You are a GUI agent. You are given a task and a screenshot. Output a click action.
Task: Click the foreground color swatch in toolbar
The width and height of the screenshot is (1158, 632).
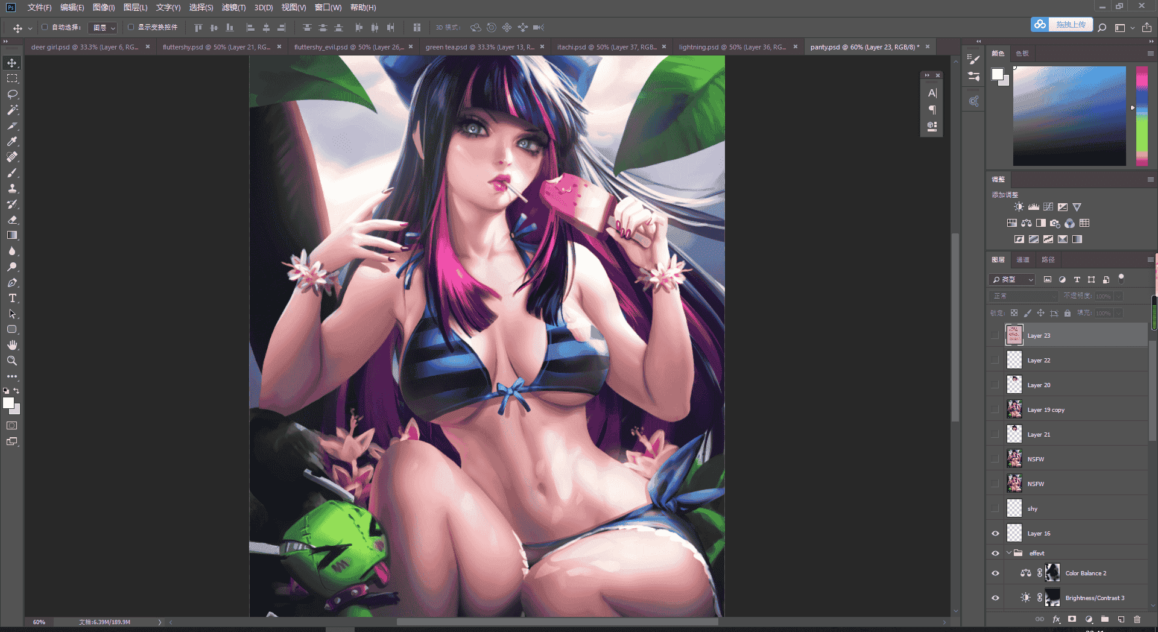tap(8, 403)
